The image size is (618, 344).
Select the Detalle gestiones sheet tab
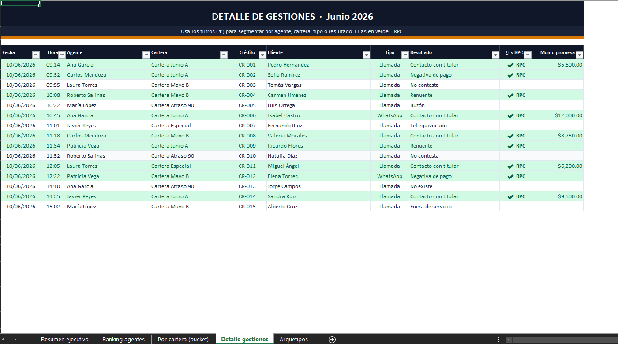[x=244, y=339]
